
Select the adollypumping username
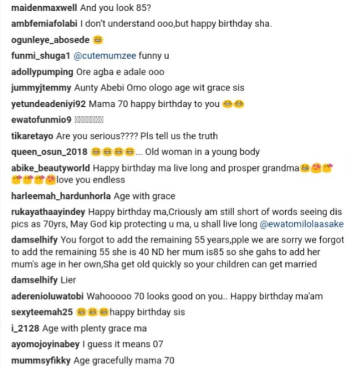pos(42,72)
